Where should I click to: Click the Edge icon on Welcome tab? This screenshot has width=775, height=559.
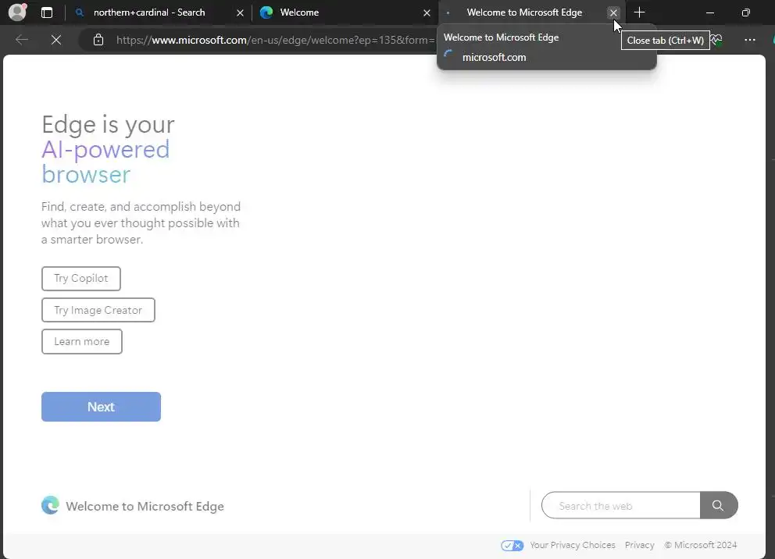point(266,12)
